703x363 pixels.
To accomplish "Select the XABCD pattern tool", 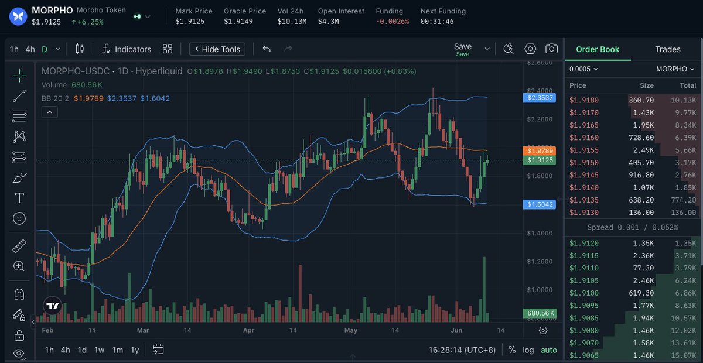I will [x=19, y=136].
